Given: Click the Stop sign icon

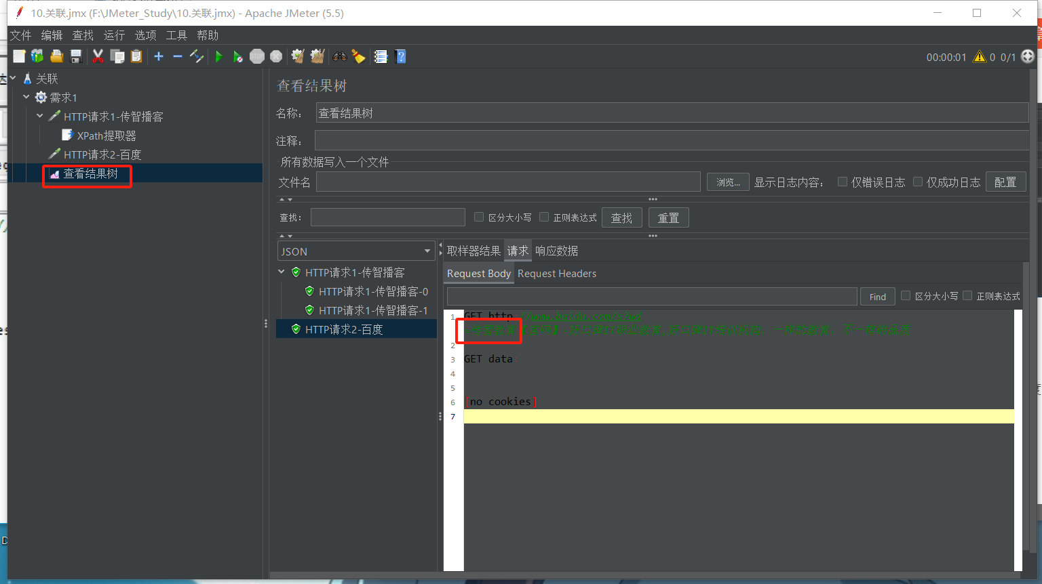Looking at the screenshot, I should [257, 56].
